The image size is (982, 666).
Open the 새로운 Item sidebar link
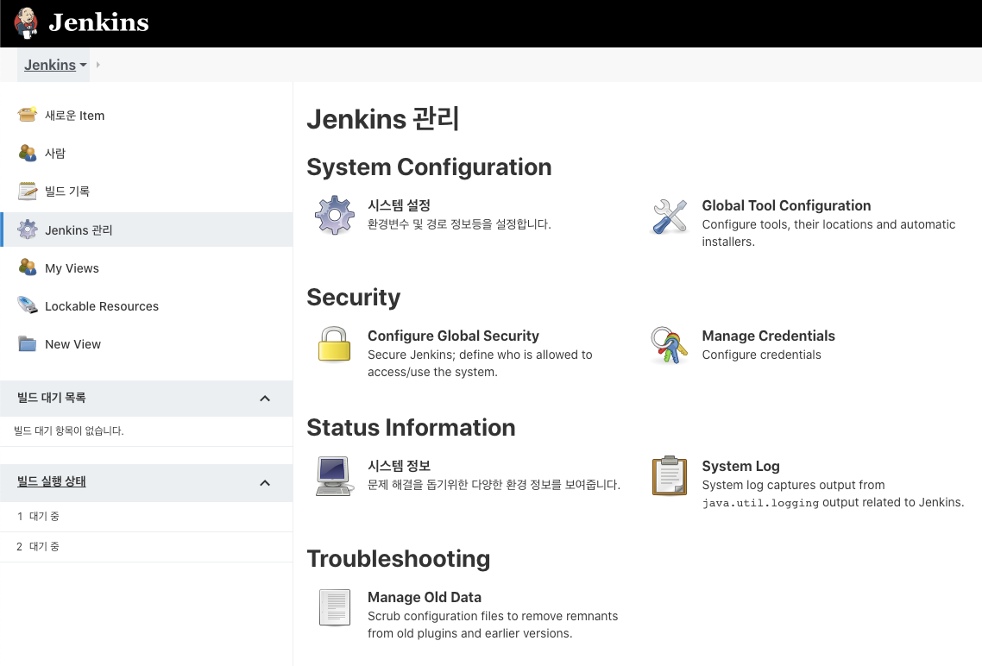(x=74, y=116)
